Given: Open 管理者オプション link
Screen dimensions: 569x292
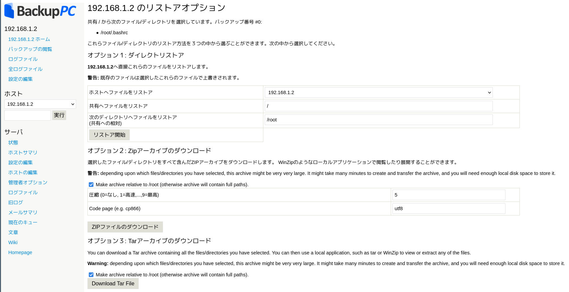Looking at the screenshot, I should [28, 183].
